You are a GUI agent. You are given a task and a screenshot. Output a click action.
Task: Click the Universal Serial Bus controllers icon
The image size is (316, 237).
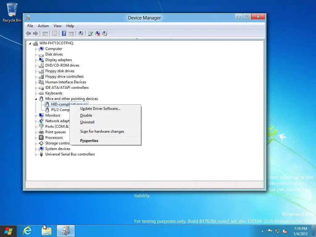click(x=41, y=154)
